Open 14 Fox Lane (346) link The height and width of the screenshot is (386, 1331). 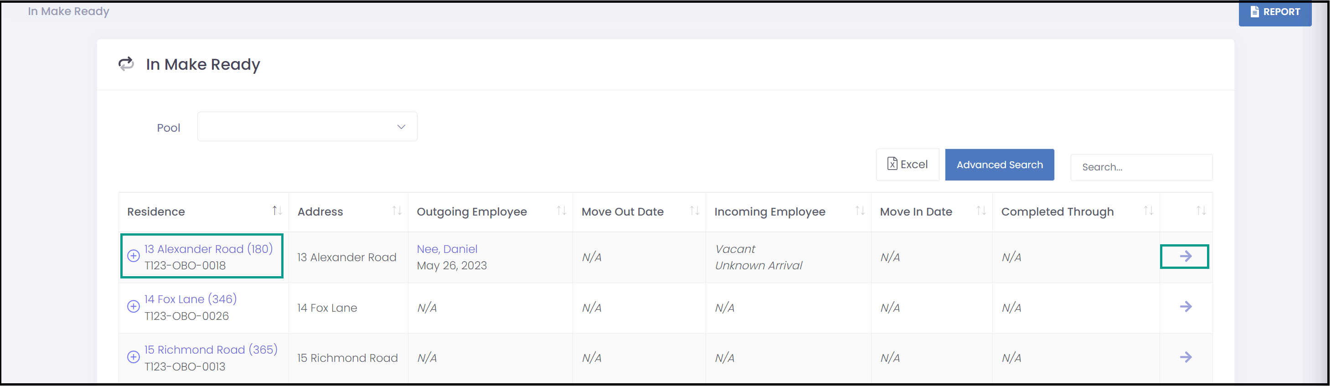coord(190,299)
